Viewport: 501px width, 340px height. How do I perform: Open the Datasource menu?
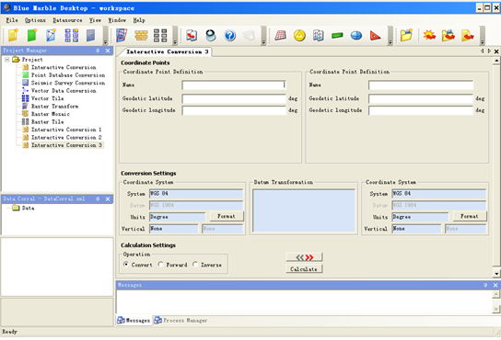tap(67, 20)
